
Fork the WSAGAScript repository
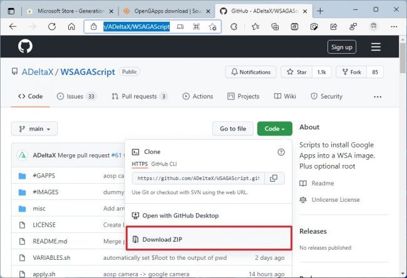[x=351, y=72]
